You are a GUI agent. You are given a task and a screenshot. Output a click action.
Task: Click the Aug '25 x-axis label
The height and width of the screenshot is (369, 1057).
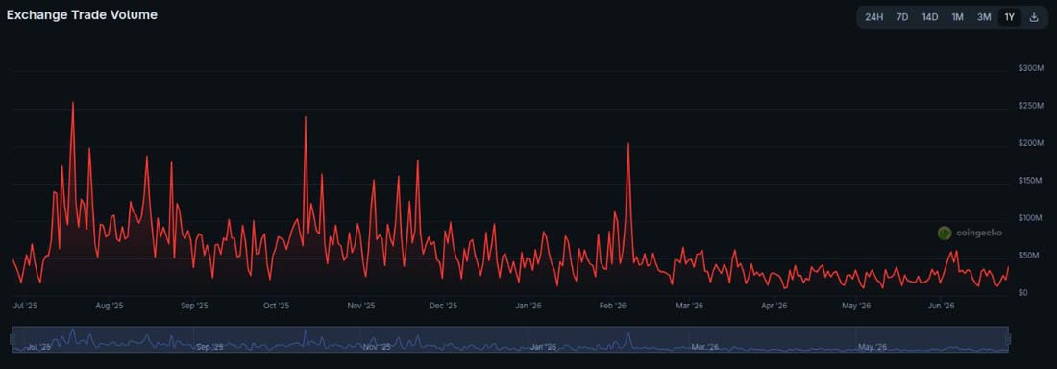pos(110,306)
